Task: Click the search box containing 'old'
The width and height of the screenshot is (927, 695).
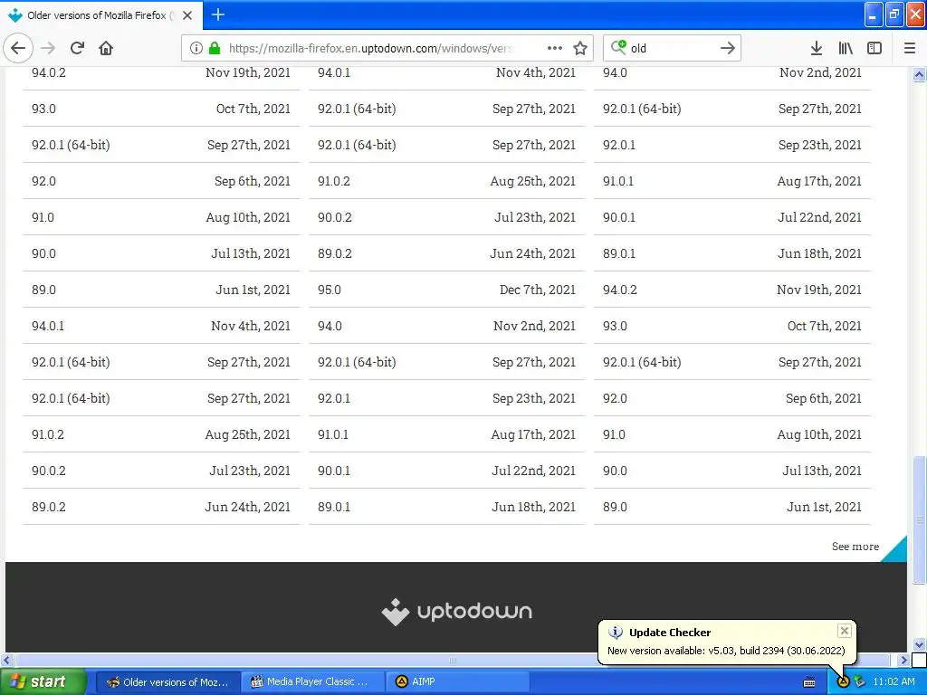Action: 672,48
